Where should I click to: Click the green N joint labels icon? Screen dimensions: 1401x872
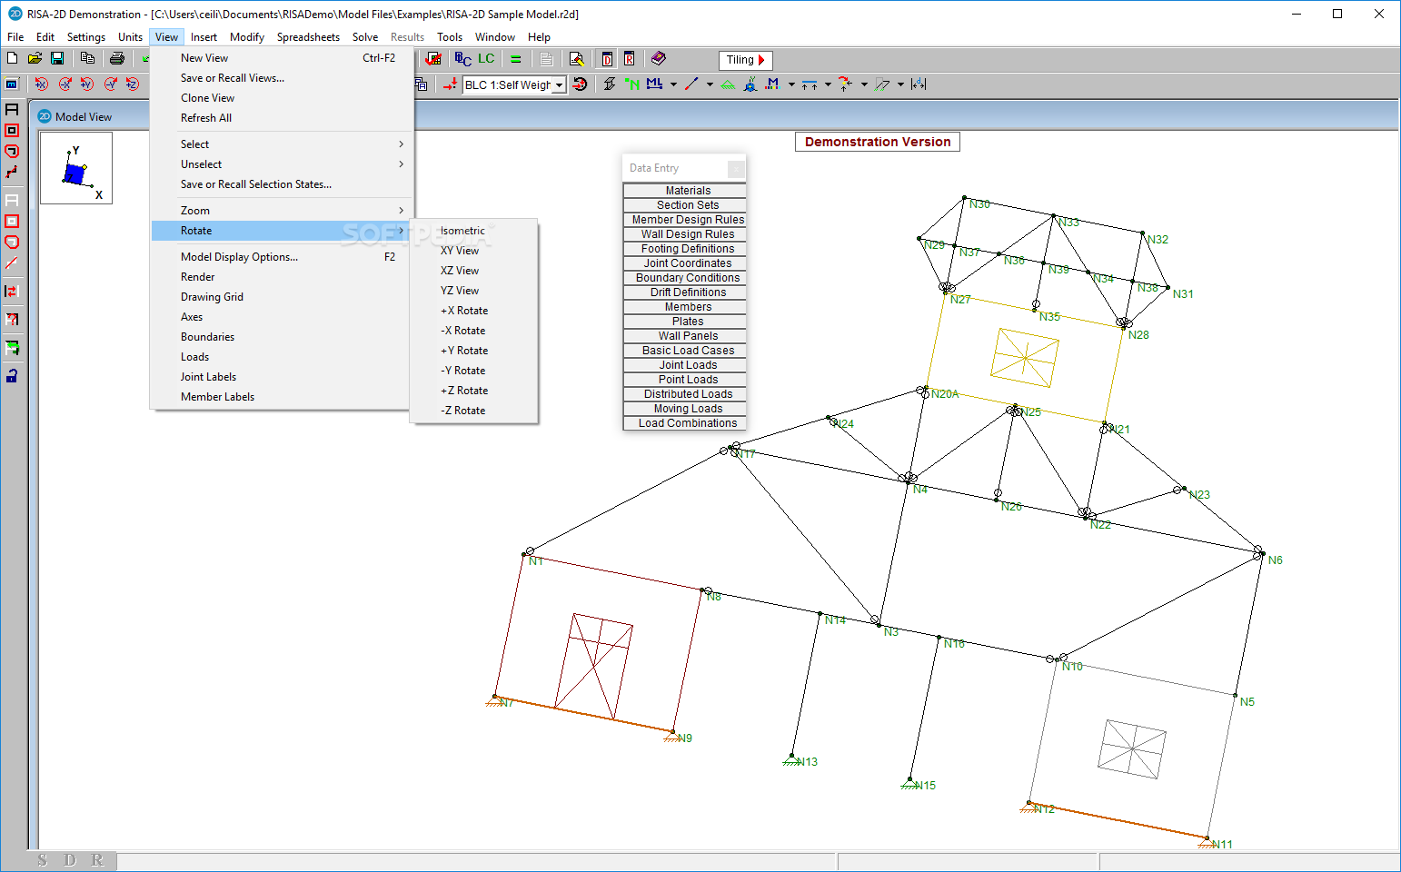coord(632,84)
